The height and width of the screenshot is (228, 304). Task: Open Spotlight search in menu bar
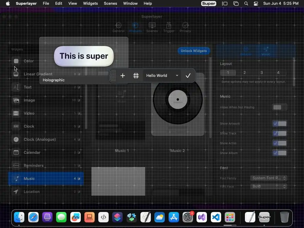click(246, 4)
